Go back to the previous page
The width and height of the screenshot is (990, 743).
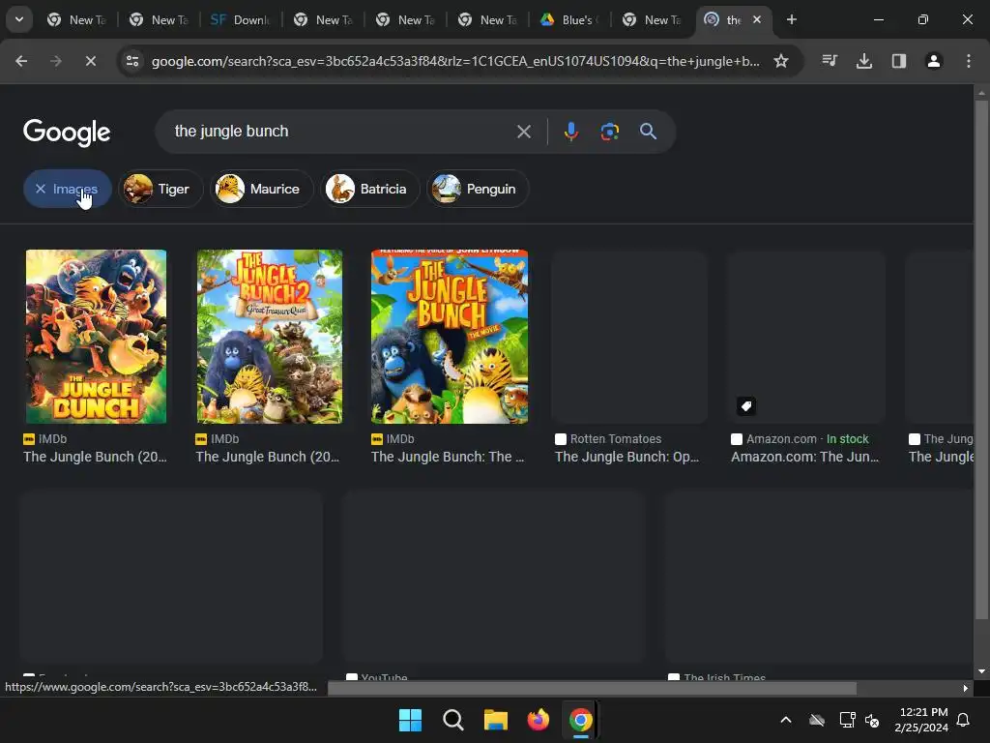pyautogui.click(x=21, y=61)
